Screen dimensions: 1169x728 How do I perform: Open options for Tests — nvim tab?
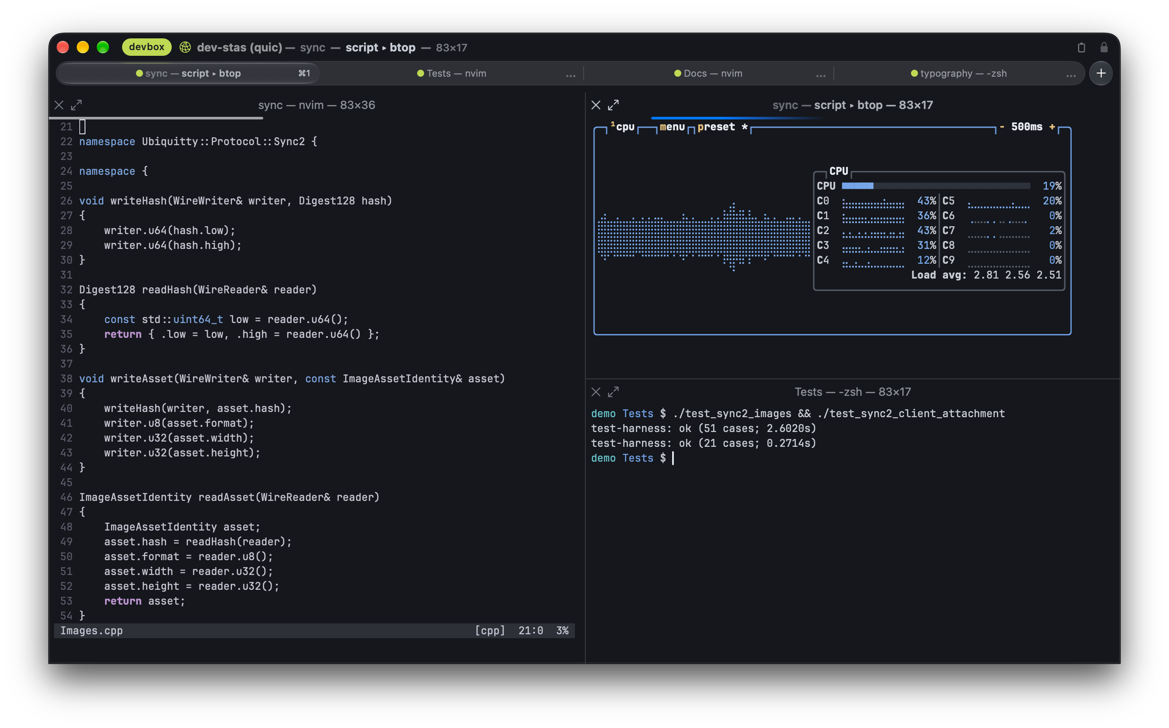pos(570,75)
